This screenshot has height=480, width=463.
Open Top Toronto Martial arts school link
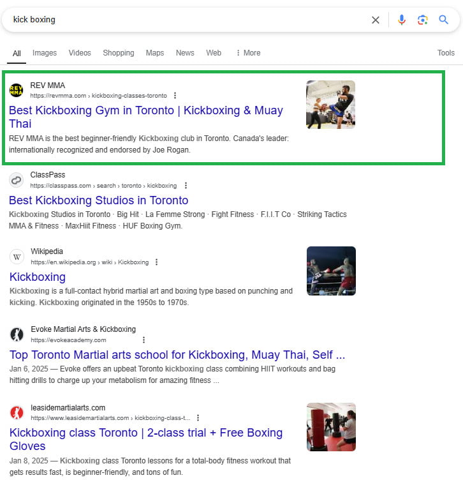pos(177,355)
